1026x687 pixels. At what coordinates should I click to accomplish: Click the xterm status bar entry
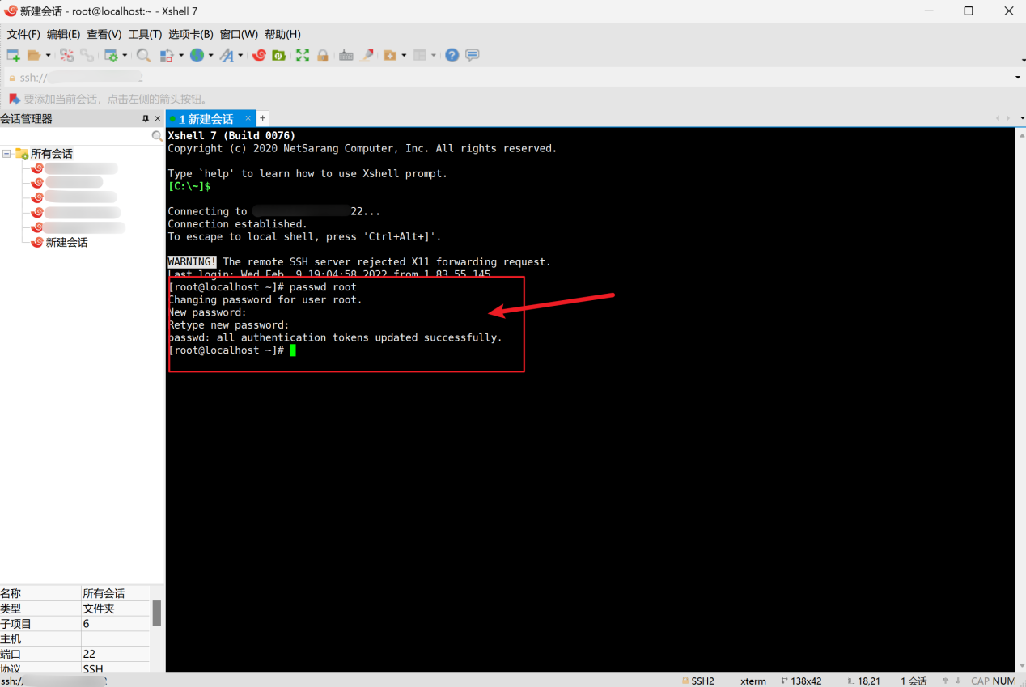pyautogui.click(x=753, y=681)
